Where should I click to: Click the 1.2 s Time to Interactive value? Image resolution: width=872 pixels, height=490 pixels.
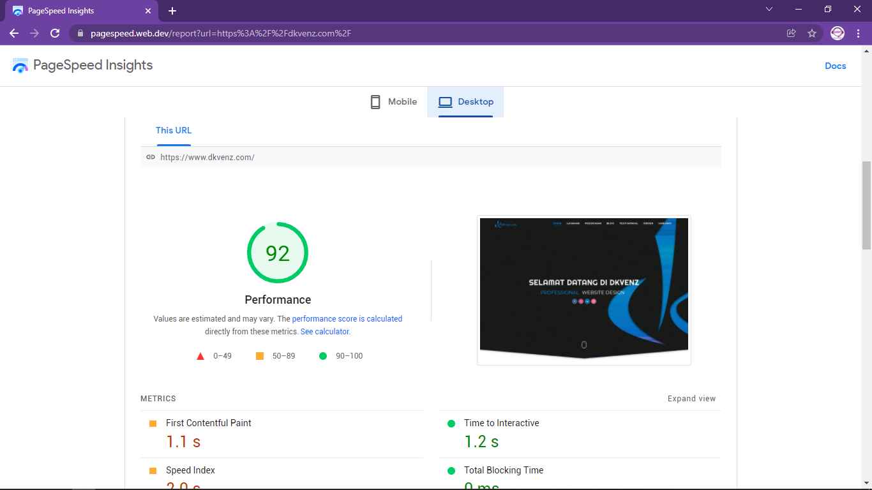pos(481,442)
